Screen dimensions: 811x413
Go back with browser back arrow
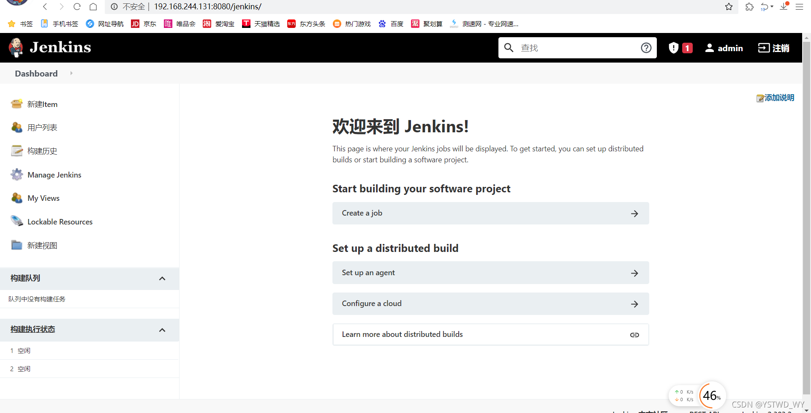tap(45, 6)
